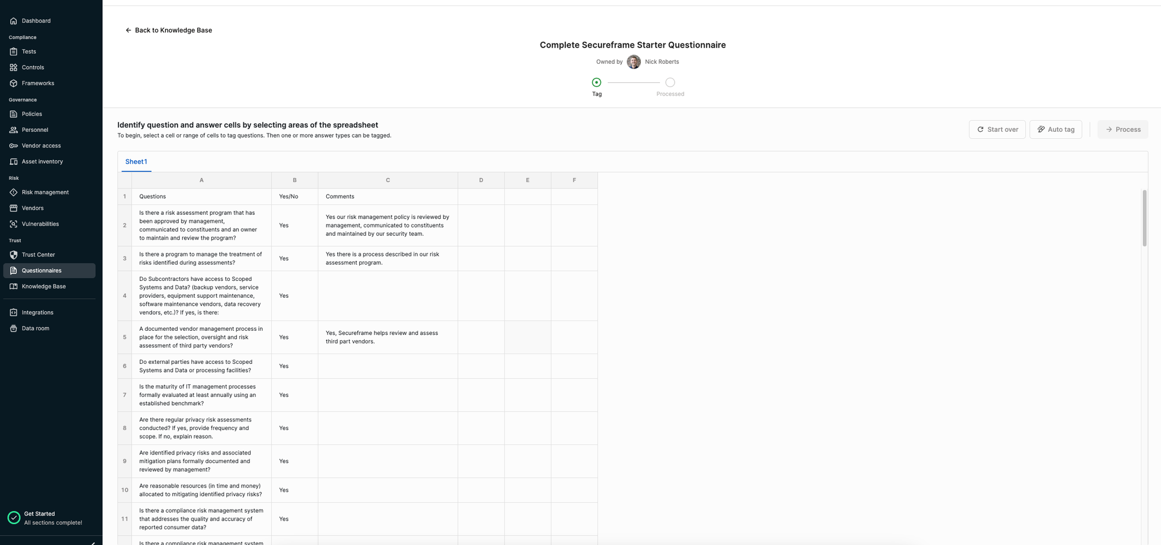Select column A header
The width and height of the screenshot is (1161, 545).
[201, 181]
